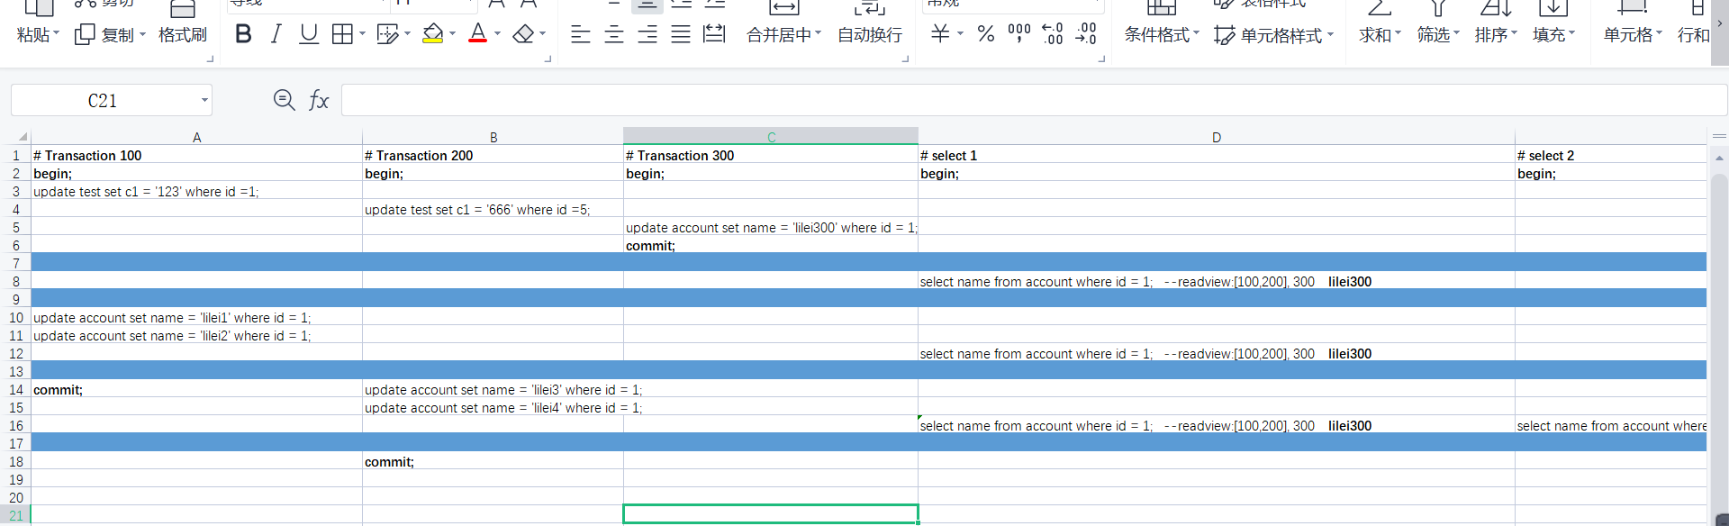Viewport: 1729px width, 526px height.
Task: Select column A header
Action: tap(196, 137)
